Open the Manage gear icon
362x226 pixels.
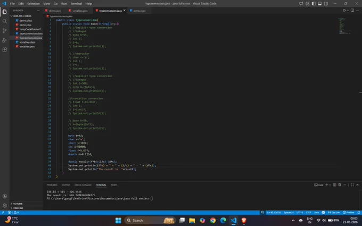(x=5, y=205)
